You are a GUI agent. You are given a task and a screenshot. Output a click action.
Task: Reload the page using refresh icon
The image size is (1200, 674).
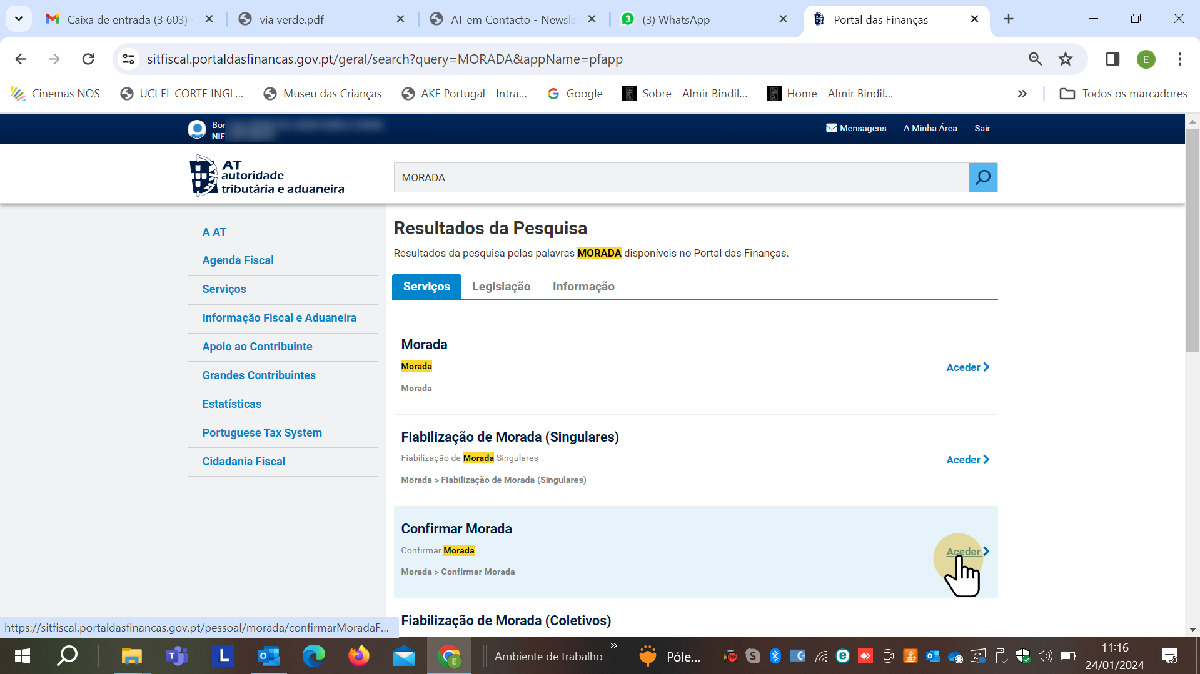[88, 59]
